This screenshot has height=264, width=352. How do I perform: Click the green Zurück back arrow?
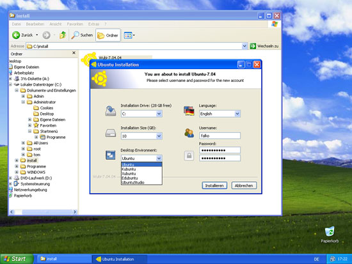pos(16,35)
